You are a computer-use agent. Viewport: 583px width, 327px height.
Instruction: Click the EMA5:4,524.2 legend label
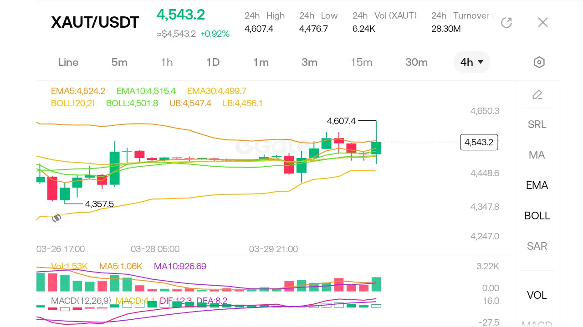pyautogui.click(x=78, y=91)
